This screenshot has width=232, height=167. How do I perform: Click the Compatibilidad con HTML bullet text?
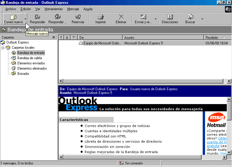105,136
